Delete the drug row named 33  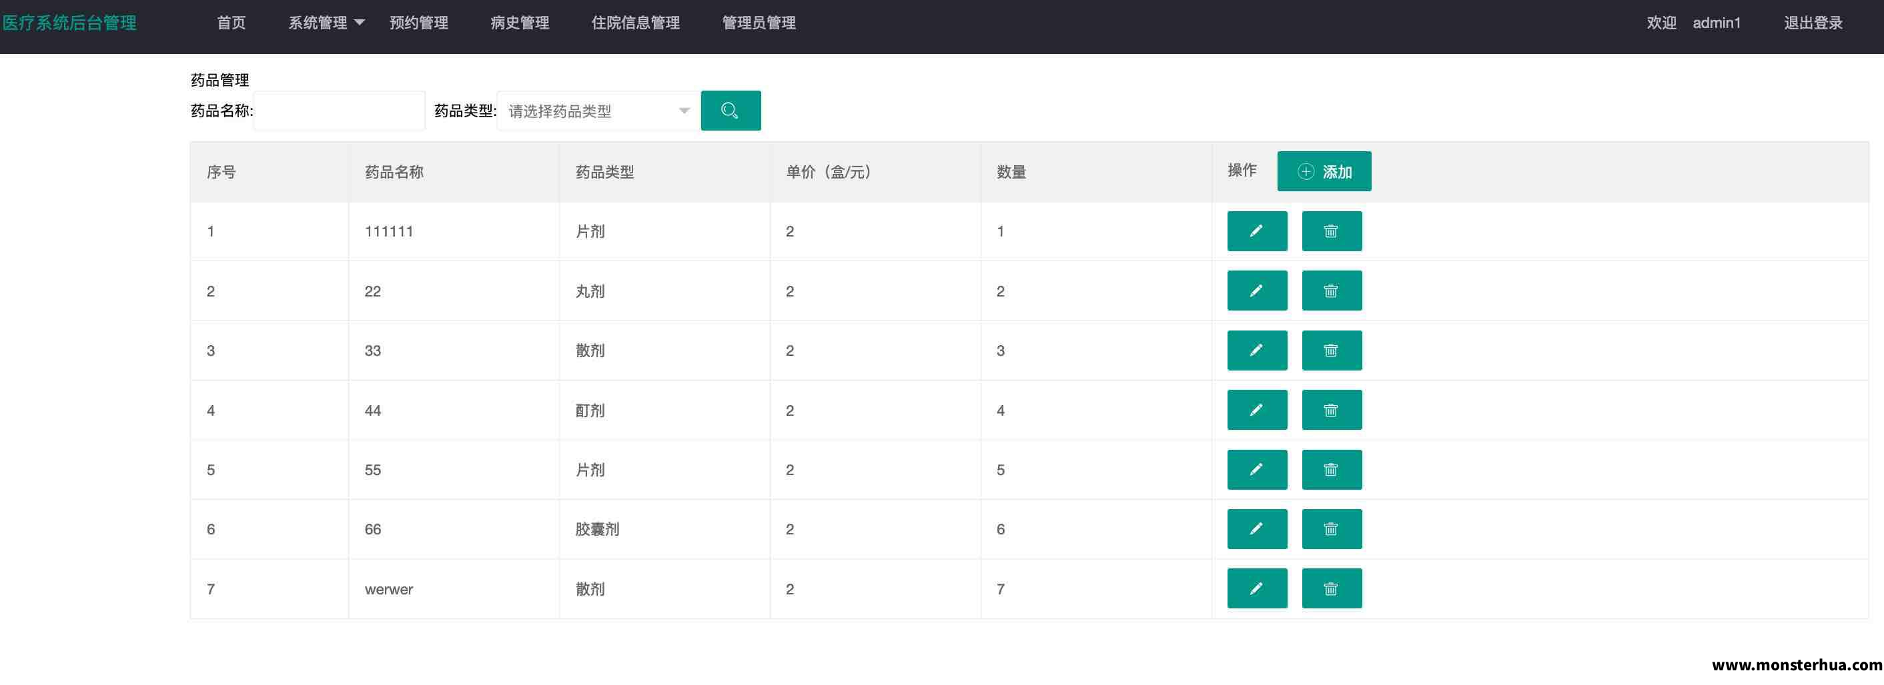(1331, 350)
